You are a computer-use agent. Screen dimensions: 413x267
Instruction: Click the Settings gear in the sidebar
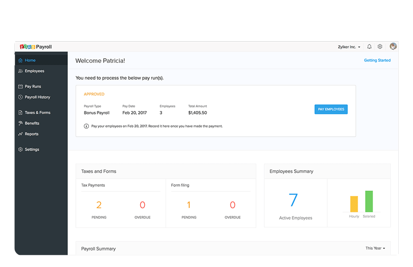point(21,149)
